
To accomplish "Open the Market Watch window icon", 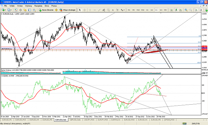I will pos(16,10).
